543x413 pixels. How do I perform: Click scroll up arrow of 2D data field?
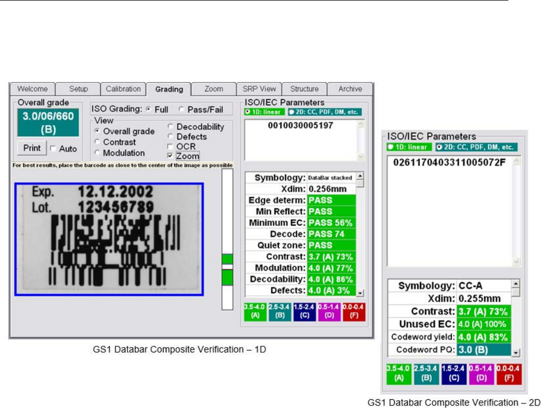click(x=516, y=160)
